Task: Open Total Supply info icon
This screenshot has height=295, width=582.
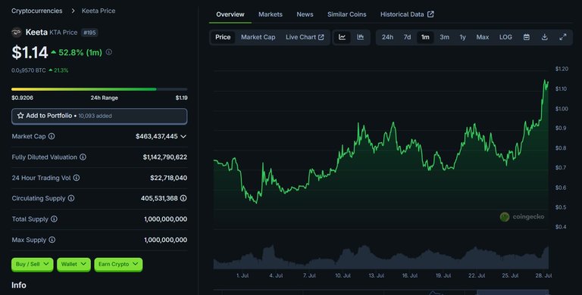Action: pos(55,219)
